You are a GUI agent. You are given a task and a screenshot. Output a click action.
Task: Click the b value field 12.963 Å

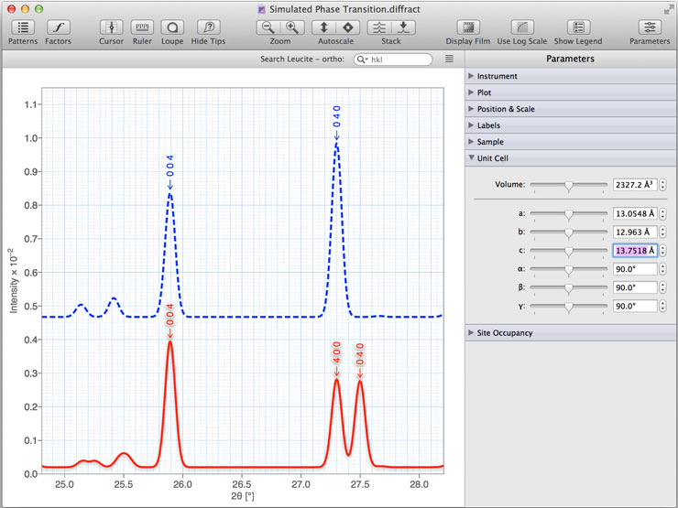[635, 232]
